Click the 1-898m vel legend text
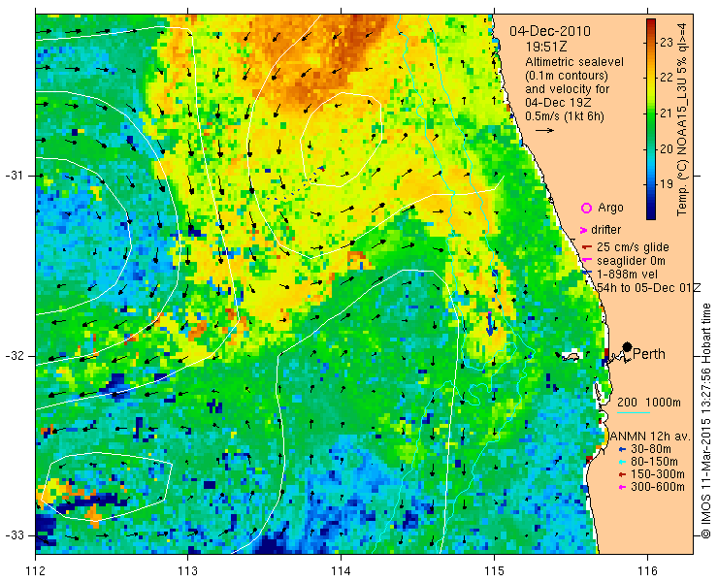The width and height of the screenshot is (718, 582). click(628, 275)
